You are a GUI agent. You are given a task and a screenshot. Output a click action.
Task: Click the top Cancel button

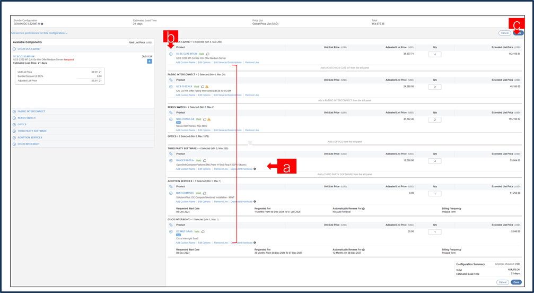click(x=504, y=33)
